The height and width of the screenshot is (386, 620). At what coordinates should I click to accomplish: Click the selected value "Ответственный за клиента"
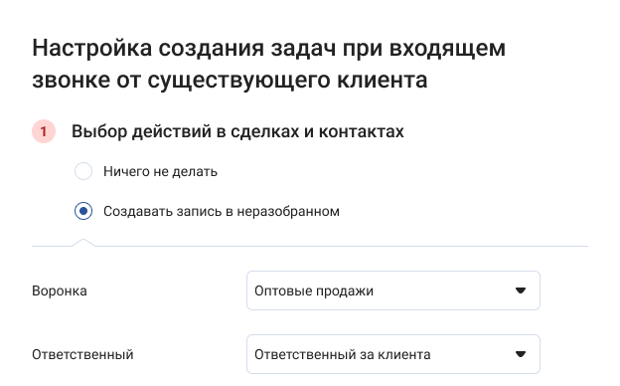pyautogui.click(x=343, y=354)
